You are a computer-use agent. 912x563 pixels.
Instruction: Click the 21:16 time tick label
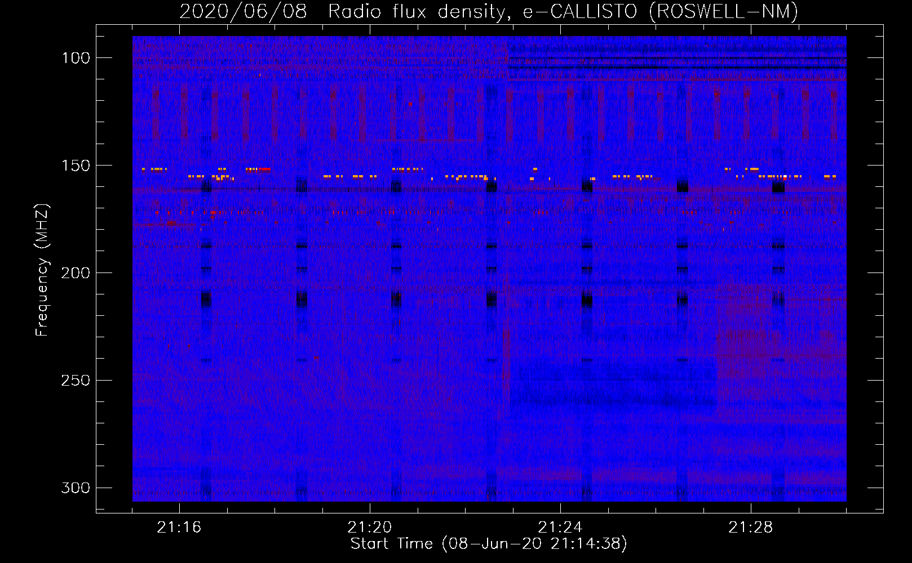coord(179,528)
